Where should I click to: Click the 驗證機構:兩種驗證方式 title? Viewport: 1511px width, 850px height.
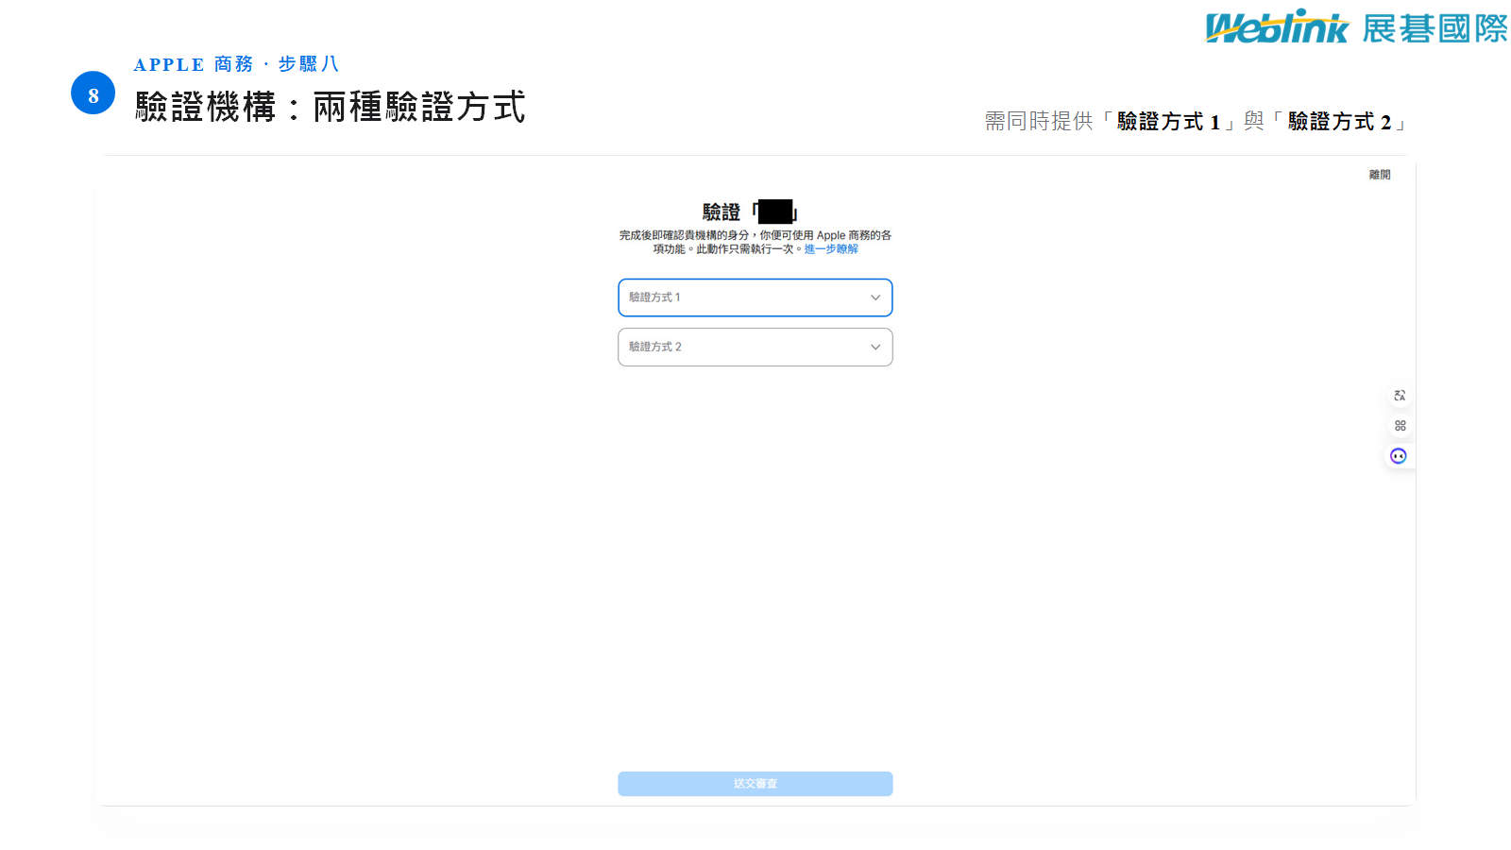click(331, 107)
